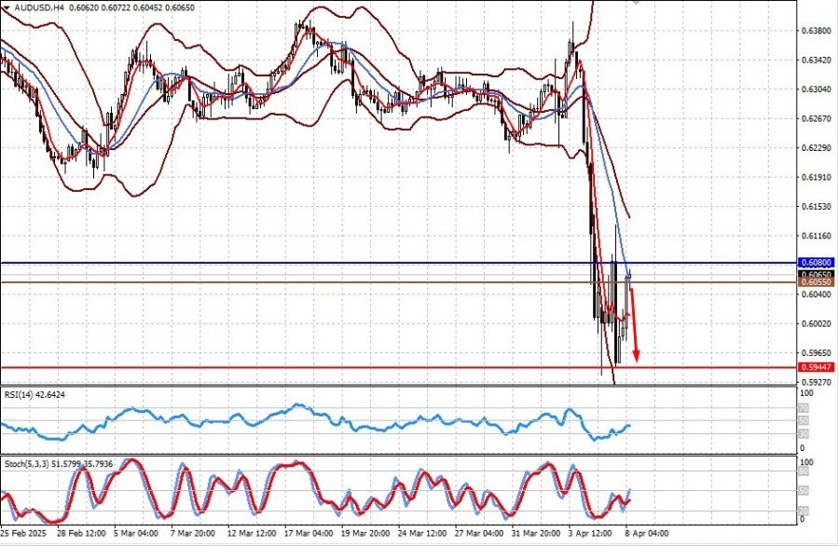The height and width of the screenshot is (546, 839).
Task: Click the 0.59270 price axis value
Action: pyautogui.click(x=817, y=382)
